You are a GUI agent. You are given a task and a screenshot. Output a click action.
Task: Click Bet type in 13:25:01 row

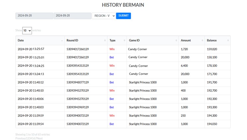click(x=112, y=57)
